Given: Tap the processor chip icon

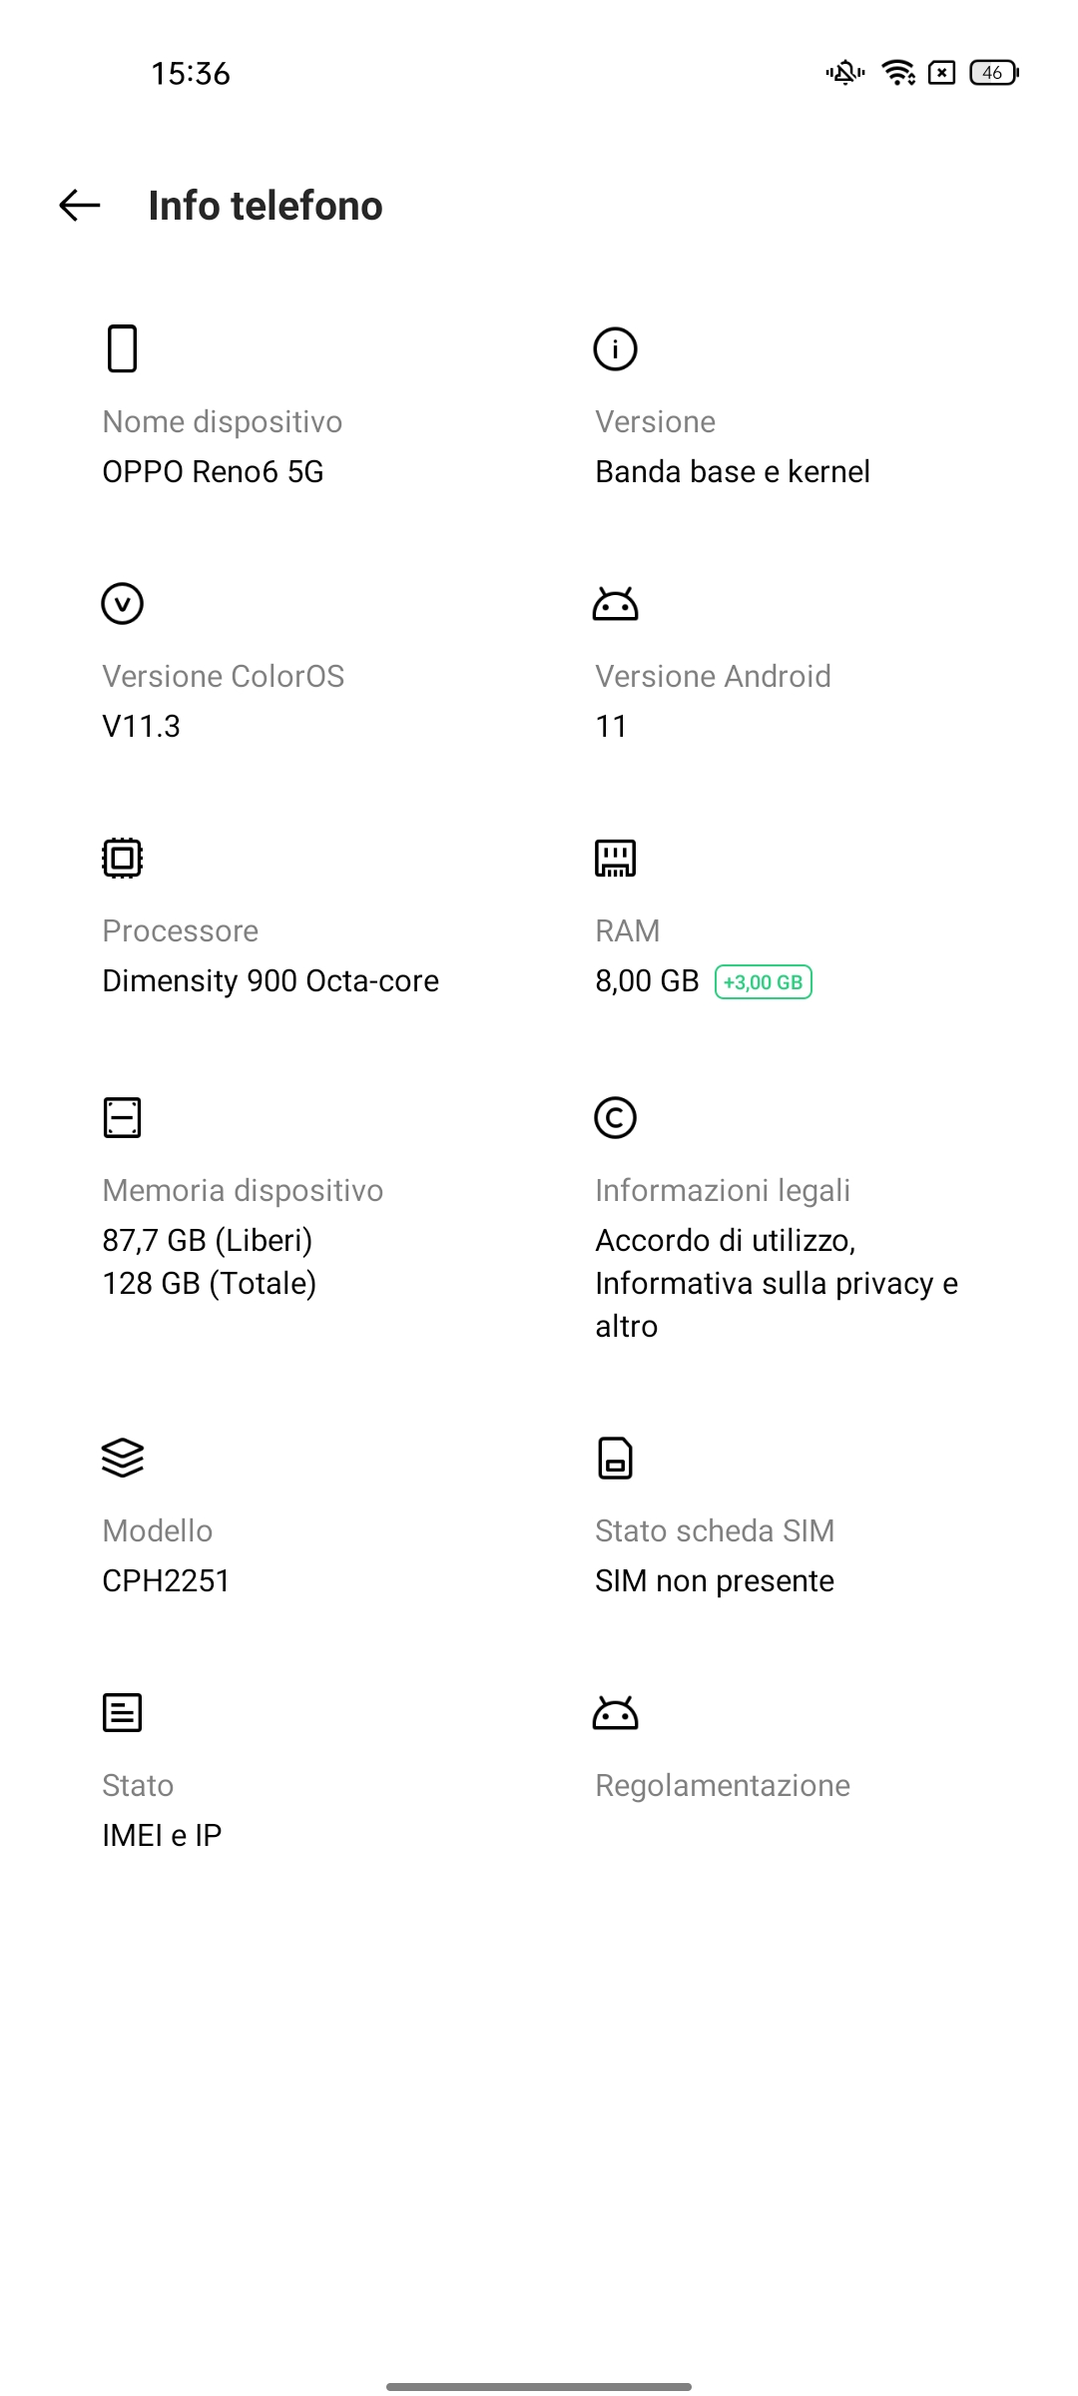Looking at the screenshot, I should click(122, 858).
